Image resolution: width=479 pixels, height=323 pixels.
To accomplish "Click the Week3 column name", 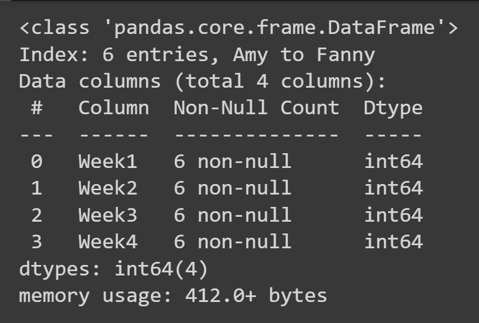I will pyautogui.click(x=108, y=215).
